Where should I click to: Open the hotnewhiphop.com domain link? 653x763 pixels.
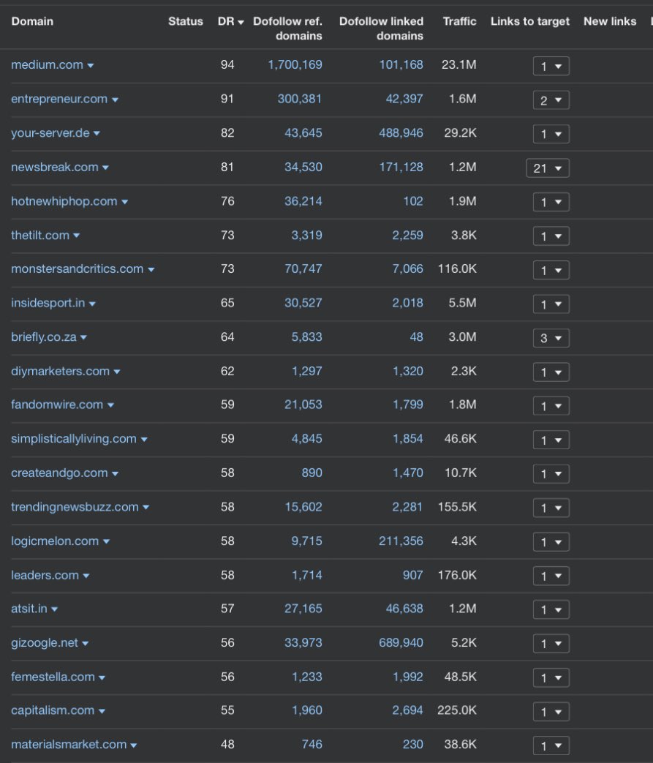(x=64, y=201)
